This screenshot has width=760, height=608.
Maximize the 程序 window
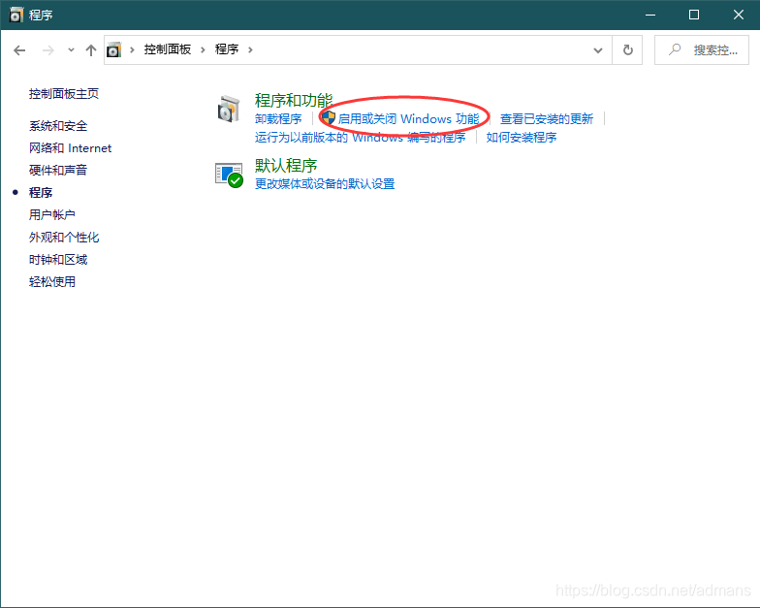tap(694, 16)
